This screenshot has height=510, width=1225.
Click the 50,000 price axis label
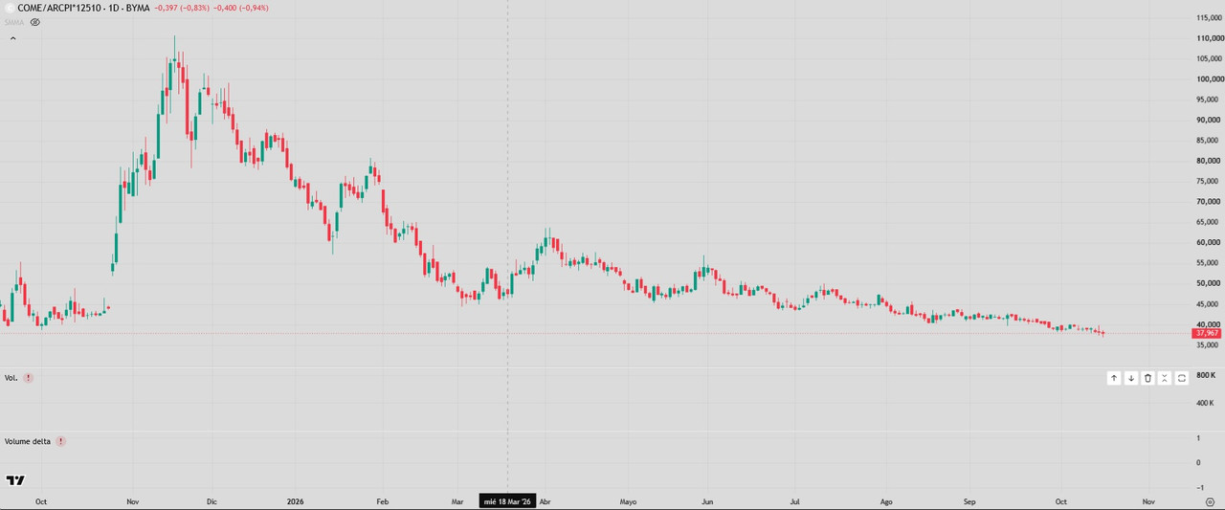coord(1210,283)
